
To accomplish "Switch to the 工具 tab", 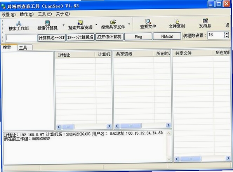I will click(x=25, y=48).
